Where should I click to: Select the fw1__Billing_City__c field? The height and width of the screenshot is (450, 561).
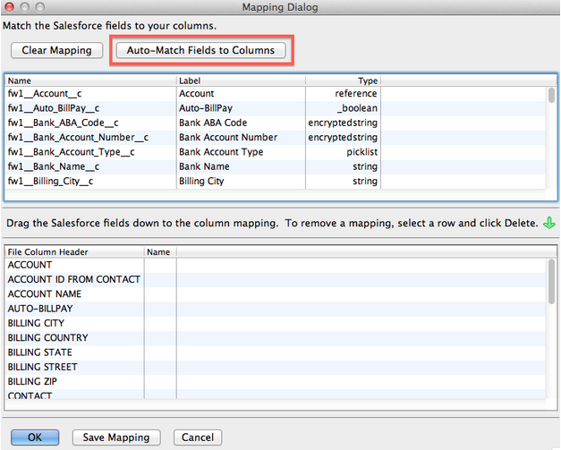(x=276, y=182)
